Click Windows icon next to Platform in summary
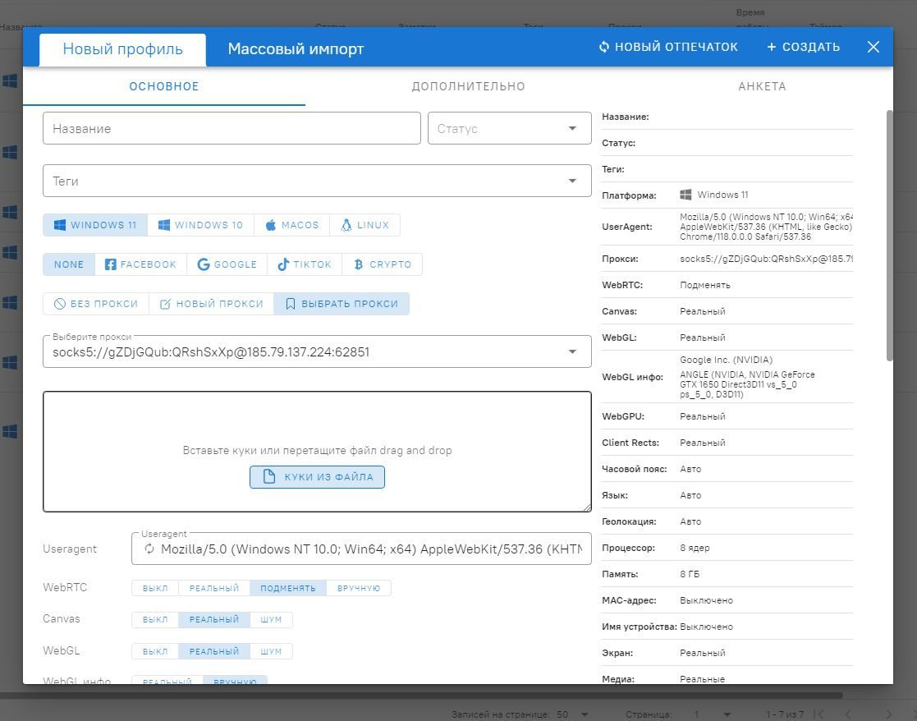The width and height of the screenshot is (917, 721). (x=686, y=195)
